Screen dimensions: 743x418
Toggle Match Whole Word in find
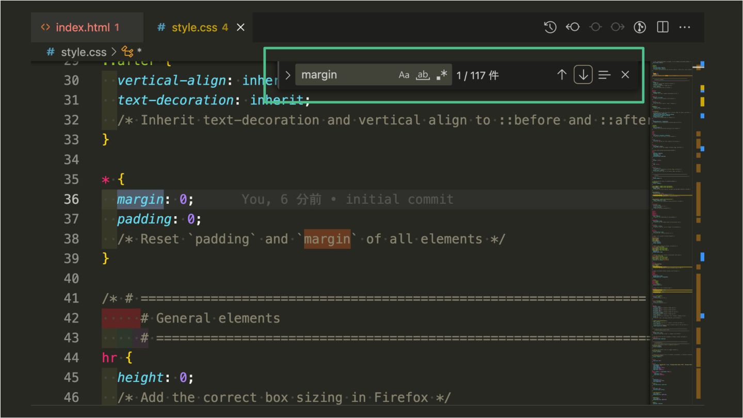423,75
